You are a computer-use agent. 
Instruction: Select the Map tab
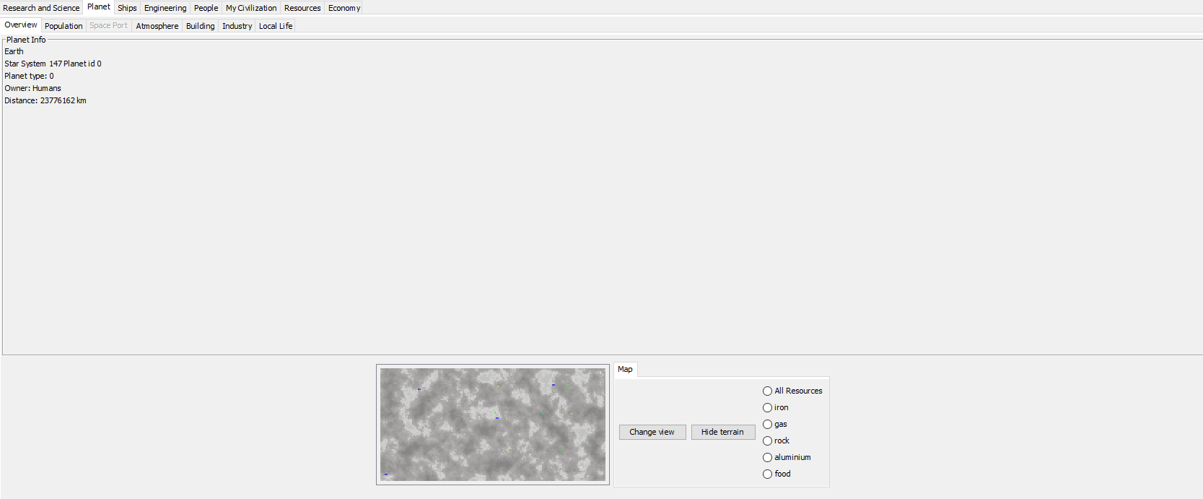click(x=625, y=369)
